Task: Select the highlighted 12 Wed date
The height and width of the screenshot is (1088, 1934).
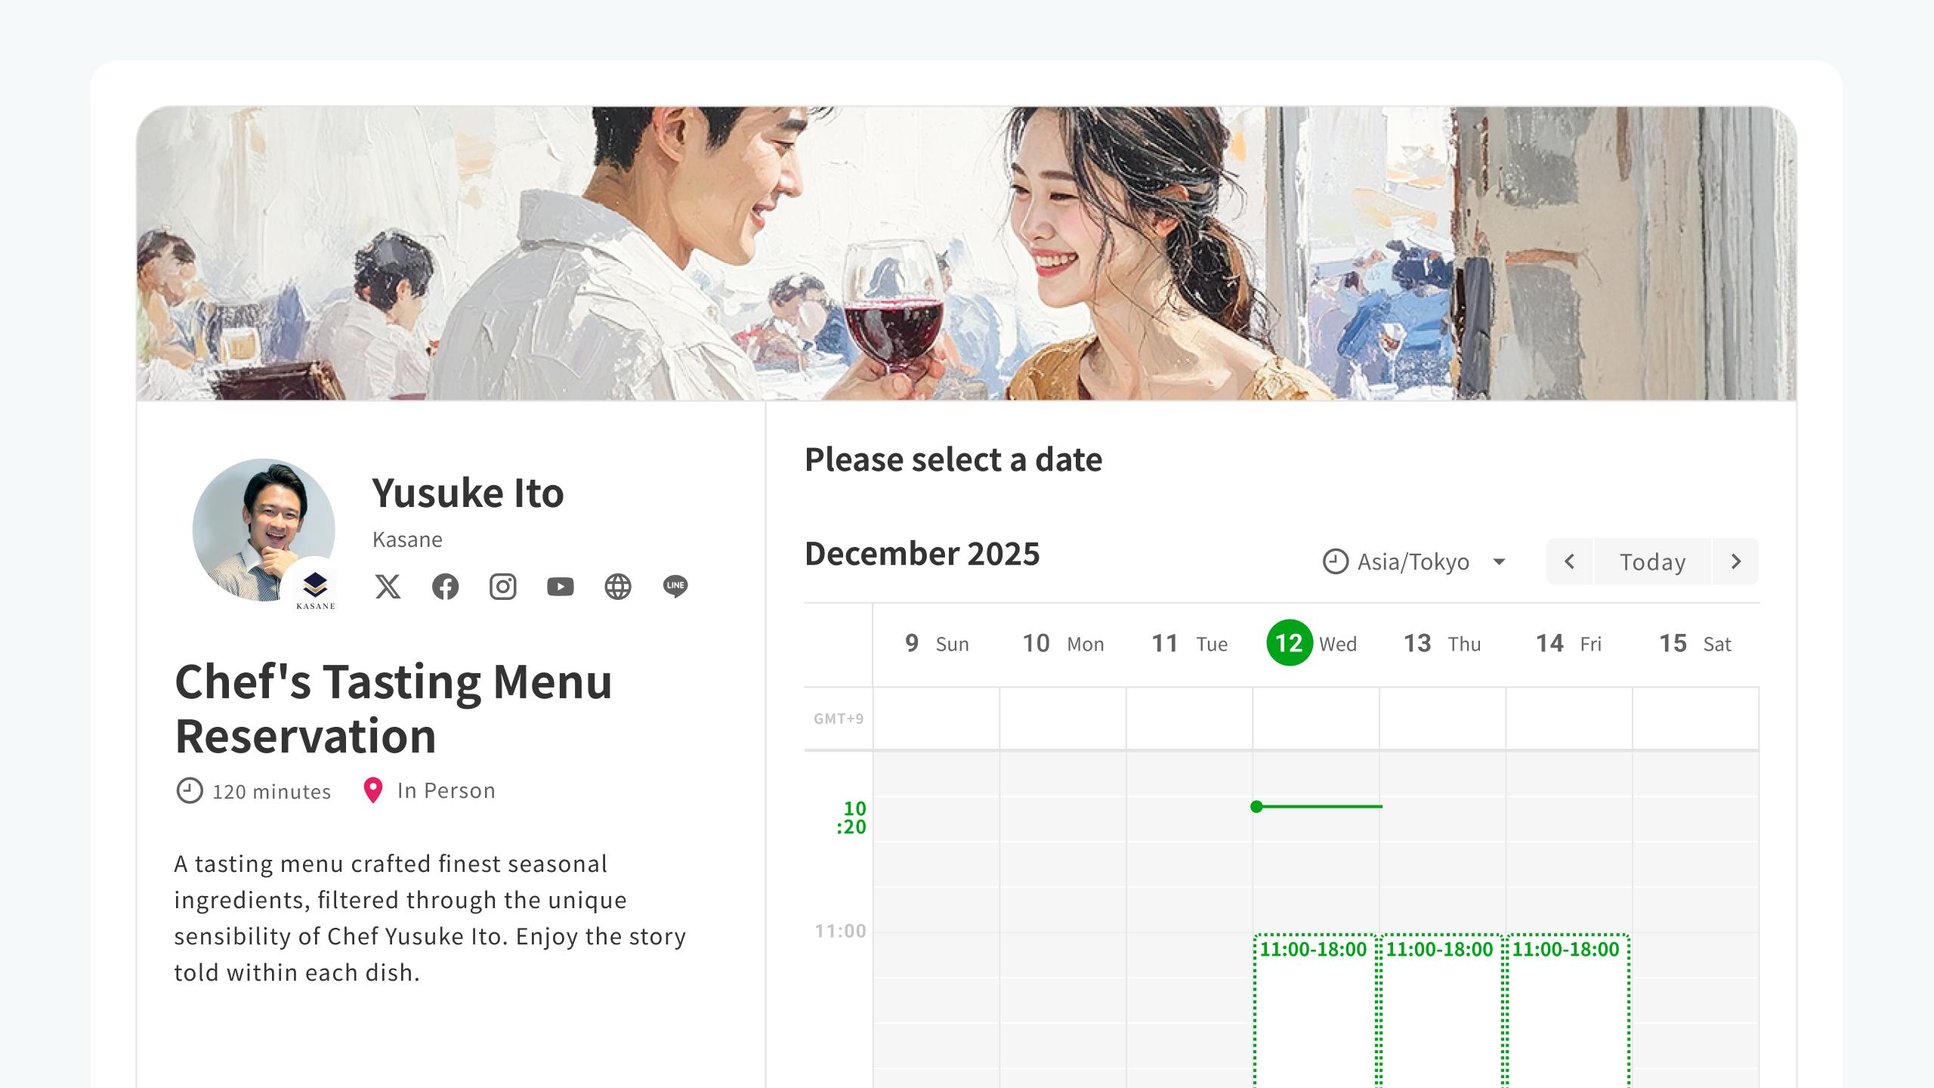Action: 1292,643
